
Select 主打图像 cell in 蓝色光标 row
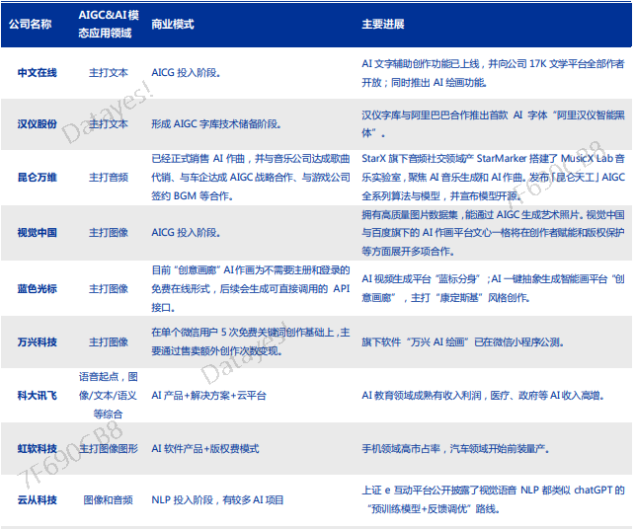[x=109, y=288]
